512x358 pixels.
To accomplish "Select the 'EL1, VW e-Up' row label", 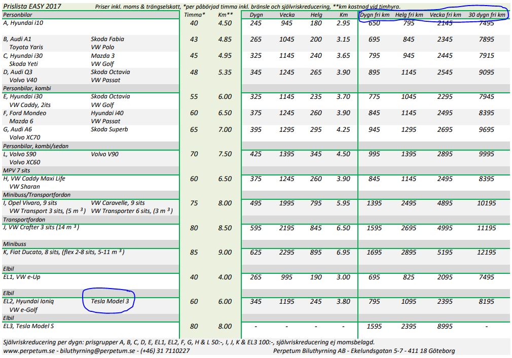I will [22, 277].
